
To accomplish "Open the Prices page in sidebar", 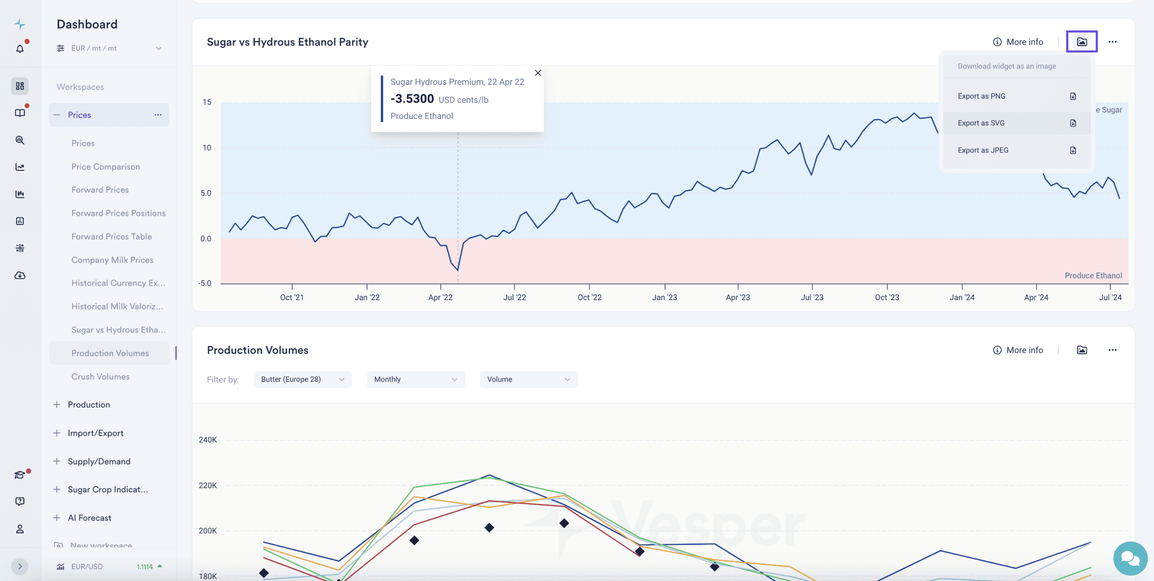I will (83, 143).
